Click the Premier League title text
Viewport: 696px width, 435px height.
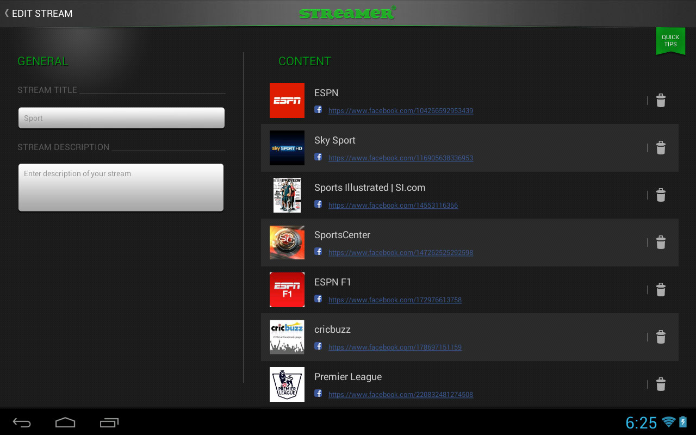[348, 377]
